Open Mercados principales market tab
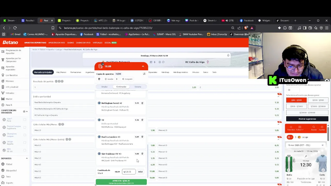This screenshot has height=186, width=331. tap(43, 72)
